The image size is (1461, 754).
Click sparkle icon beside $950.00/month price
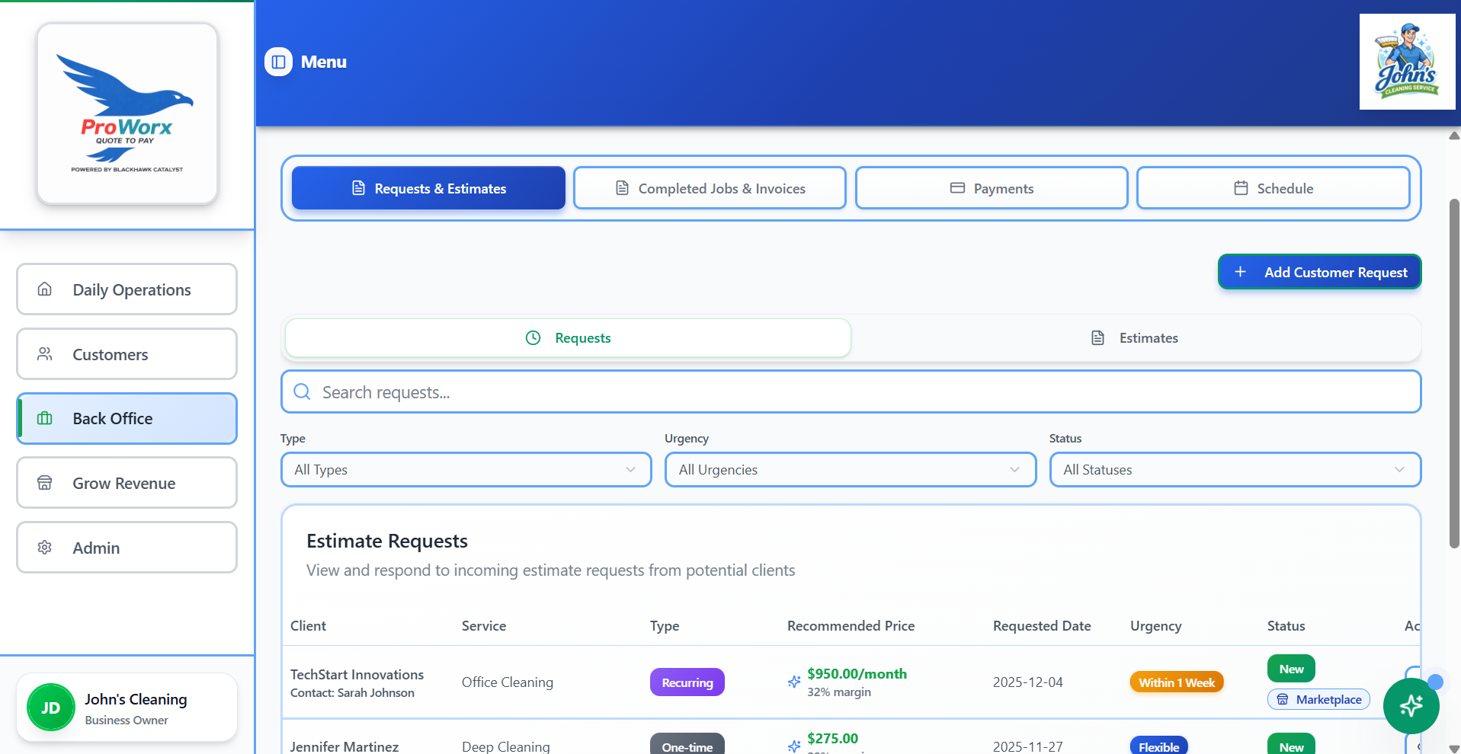[794, 682]
